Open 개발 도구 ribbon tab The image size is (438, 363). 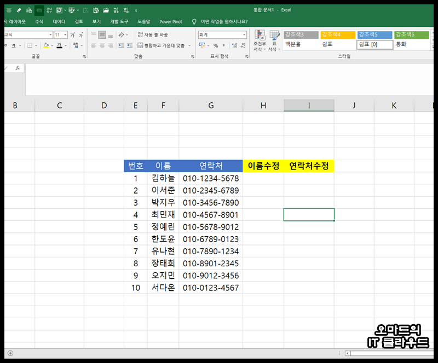click(x=119, y=21)
